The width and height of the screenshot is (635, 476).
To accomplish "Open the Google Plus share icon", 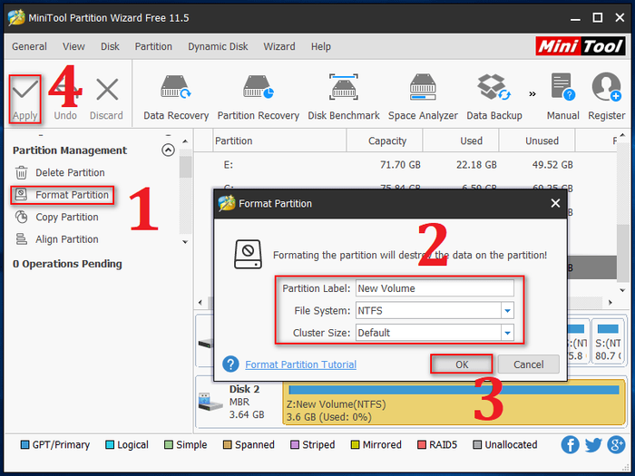I will (616, 445).
